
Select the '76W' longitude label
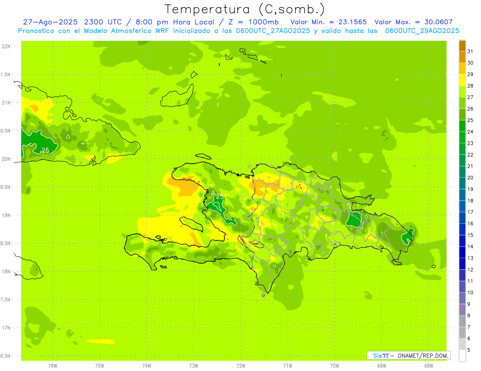53,365
